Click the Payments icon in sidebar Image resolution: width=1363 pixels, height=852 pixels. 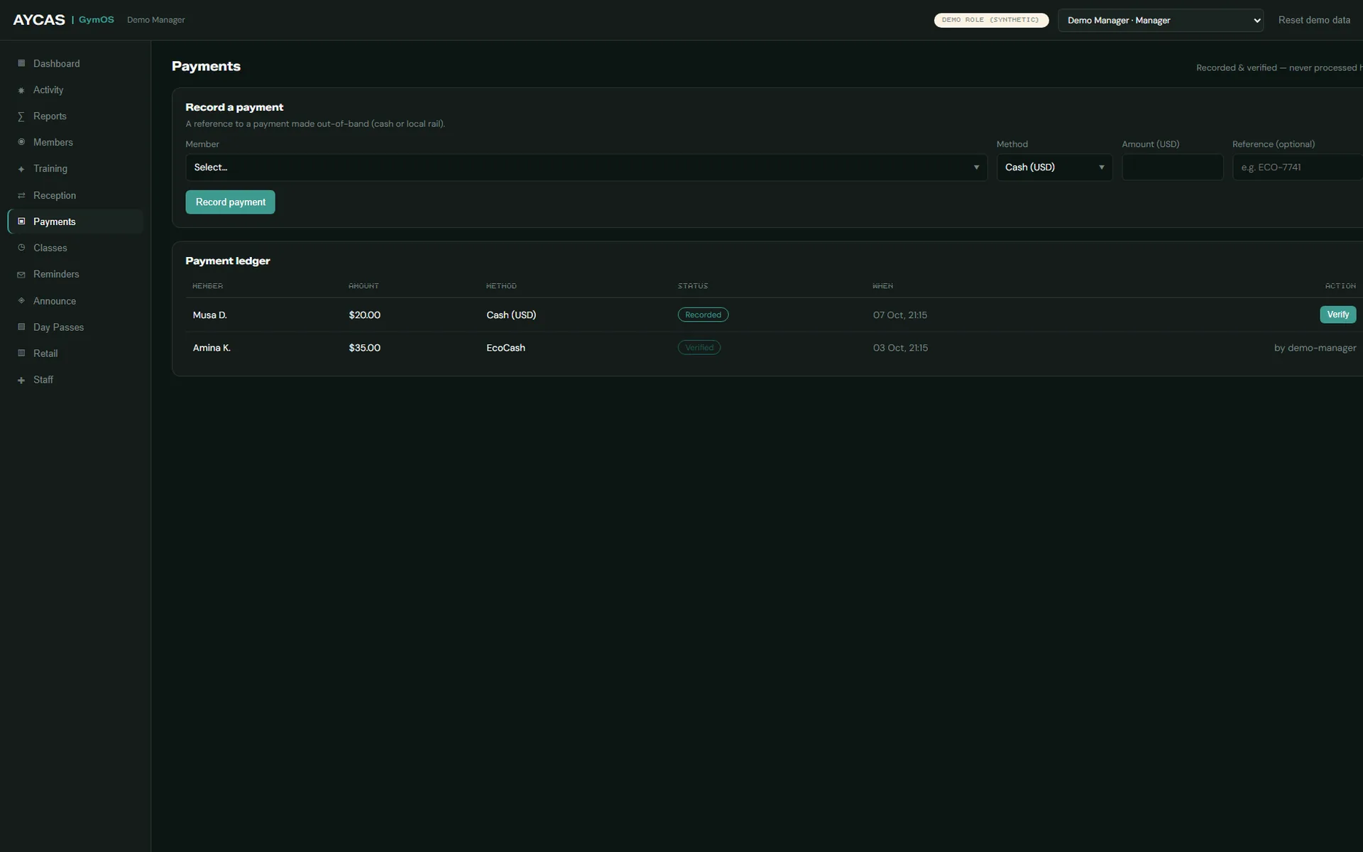tap(21, 222)
